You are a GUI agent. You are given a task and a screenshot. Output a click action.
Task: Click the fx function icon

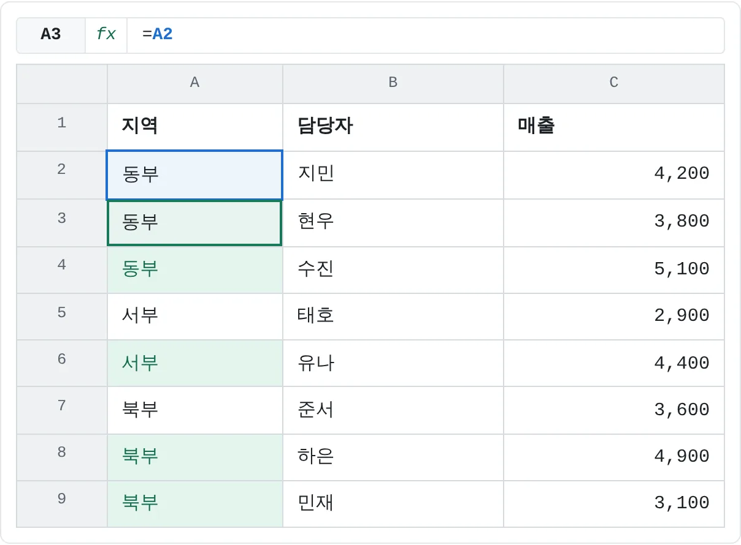[107, 35]
